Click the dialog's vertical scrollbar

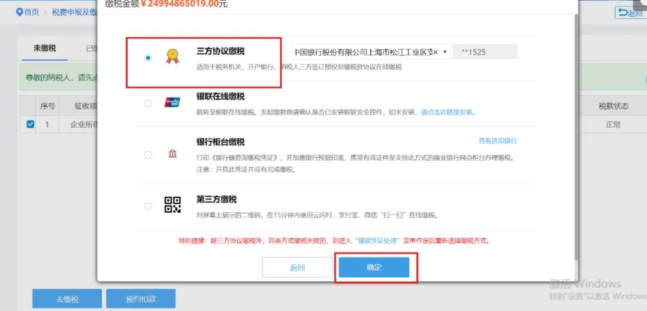pos(576,136)
